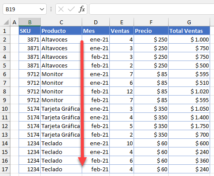Select column C header
Screen dimensions: 214x176
coord(61,22)
